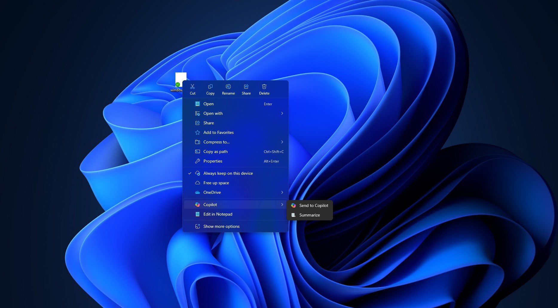The height and width of the screenshot is (308, 558).
Task: Select Send to Copilot
Action: pos(314,205)
